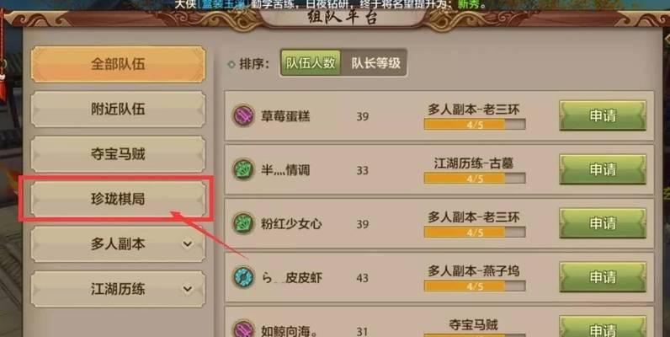The width and height of the screenshot is (670, 337).
Task: Apply to join 草莓蛋糕's team
Action: pyautogui.click(x=603, y=116)
